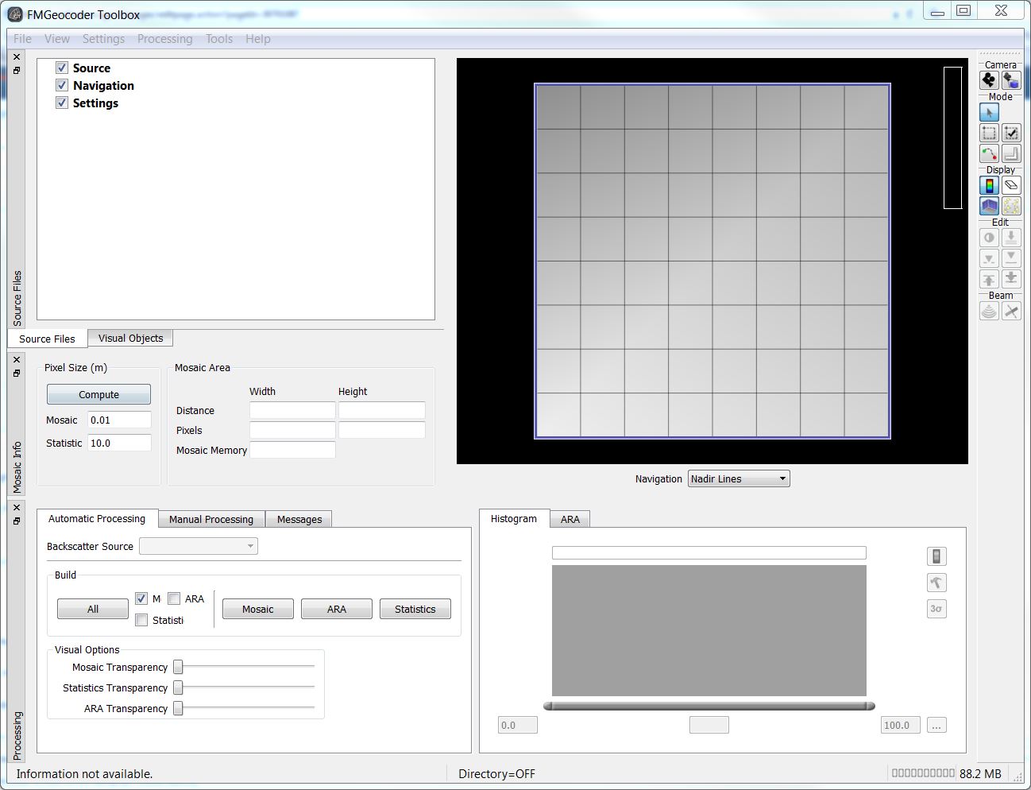This screenshot has height=790, width=1031.
Task: Uncheck the Navigation checkbox
Action: pos(62,86)
